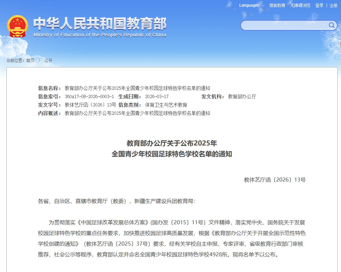Click the 当前位置 breadcrumb label
Viewport: 341px width, 272px height.
[15, 60]
